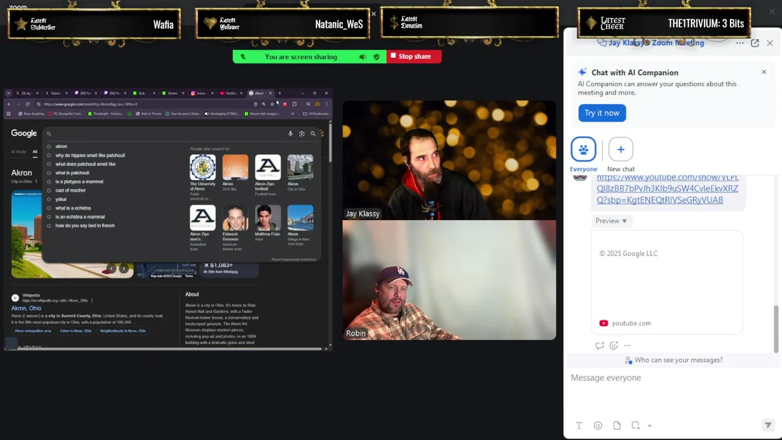The height and width of the screenshot is (440, 782).
Task: Open the emoji picker in chat composer
Action: point(597,425)
